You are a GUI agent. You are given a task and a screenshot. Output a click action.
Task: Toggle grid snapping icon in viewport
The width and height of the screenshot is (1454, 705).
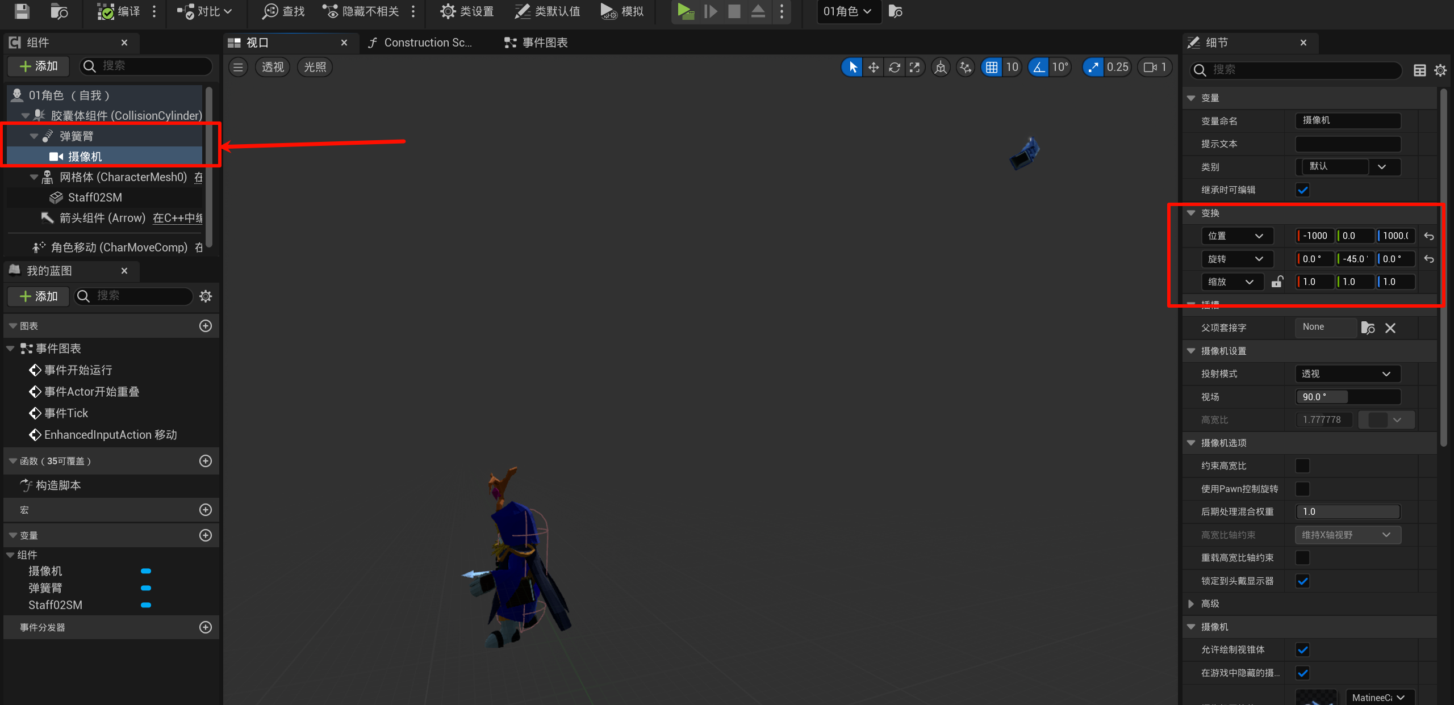(x=992, y=68)
